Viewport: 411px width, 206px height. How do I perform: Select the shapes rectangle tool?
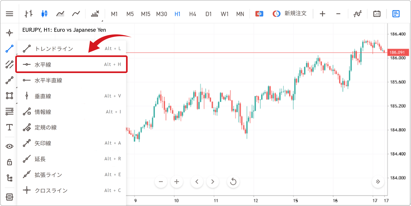[10, 96]
